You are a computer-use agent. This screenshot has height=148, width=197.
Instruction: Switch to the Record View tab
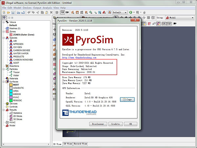(80, 144)
